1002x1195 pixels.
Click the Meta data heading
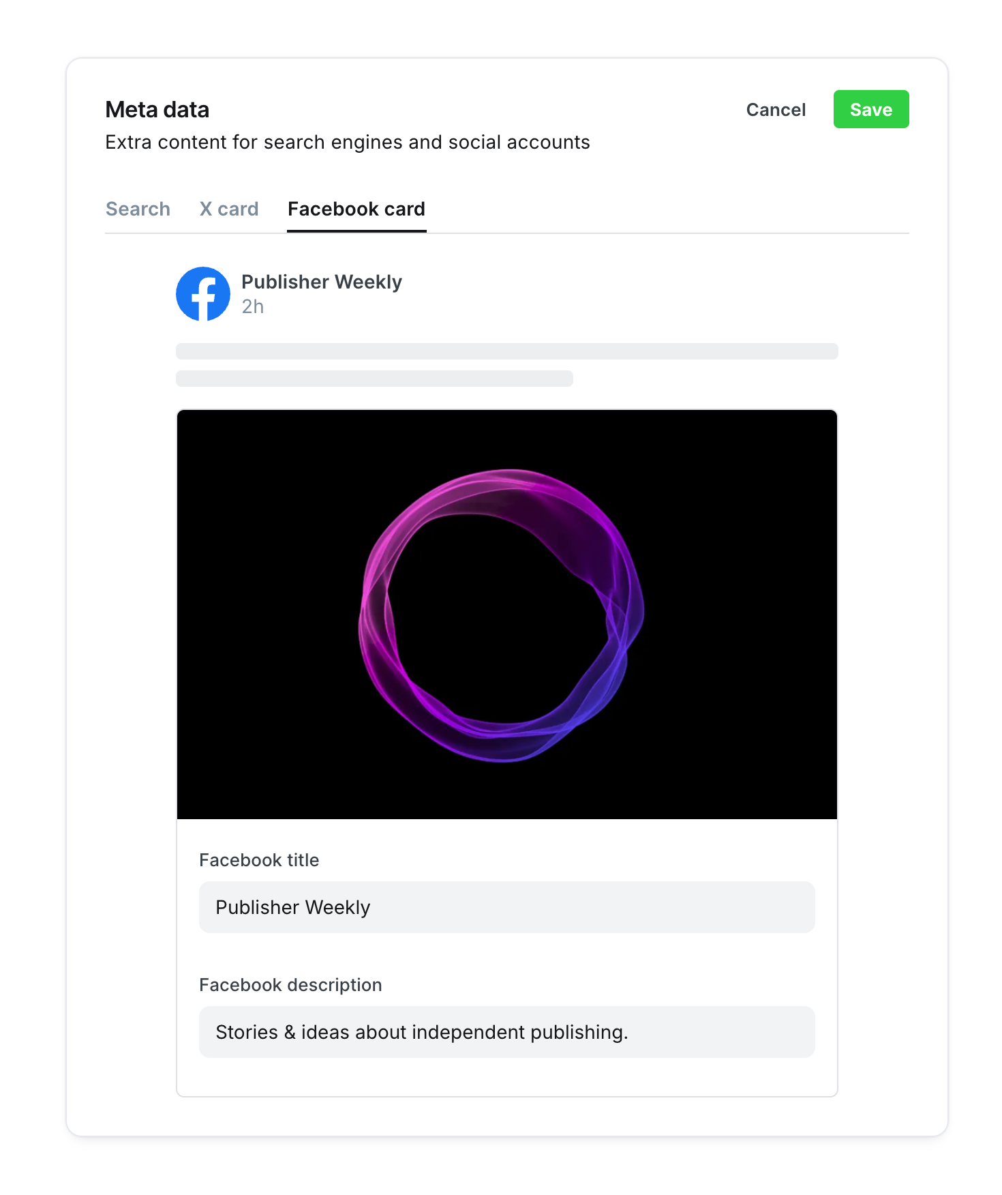157,110
